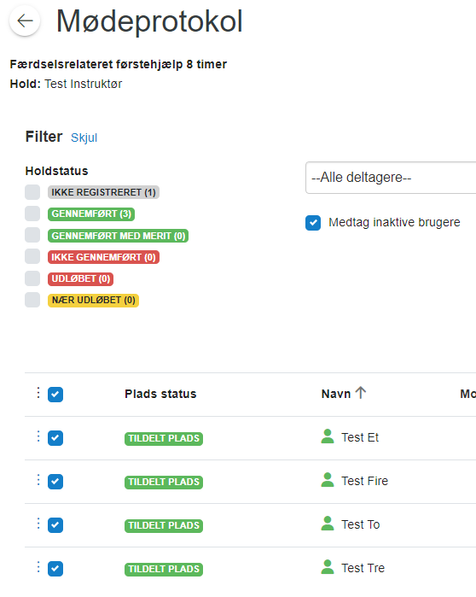Image resolution: width=476 pixels, height=597 pixels.
Task: Open the --Alle deltagere-- dropdown
Action: click(x=391, y=178)
